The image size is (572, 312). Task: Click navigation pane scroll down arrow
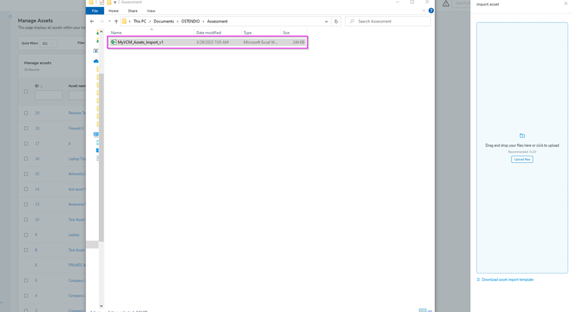(101, 306)
